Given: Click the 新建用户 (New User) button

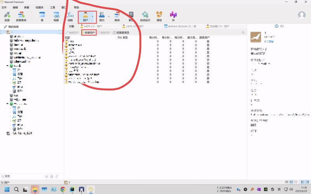Looking at the screenshot, I should (88, 33).
